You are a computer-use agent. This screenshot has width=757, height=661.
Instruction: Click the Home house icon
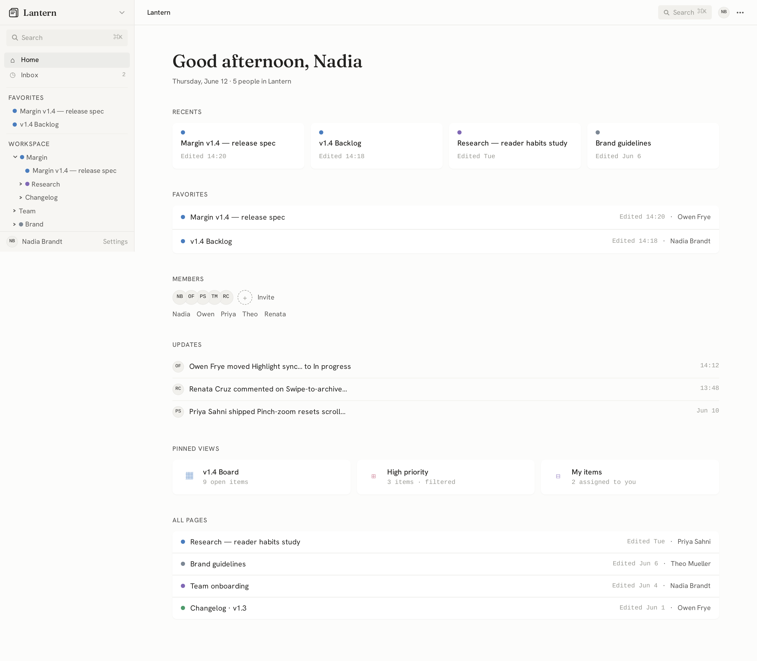click(x=13, y=60)
